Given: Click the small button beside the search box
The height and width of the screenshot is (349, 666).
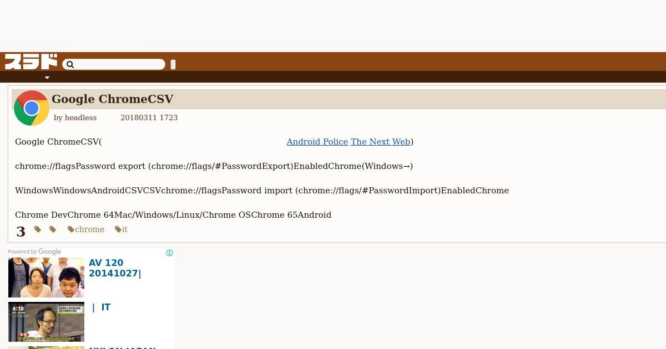Looking at the screenshot, I should coord(173,65).
